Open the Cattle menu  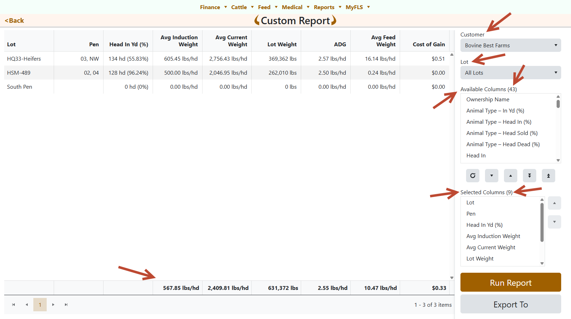pyautogui.click(x=239, y=7)
